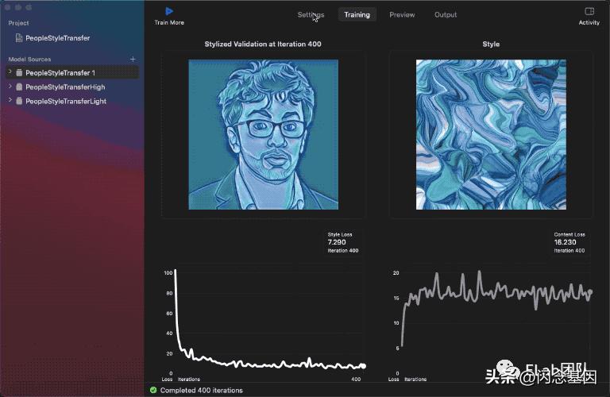Viewport: 610px width, 397px height.
Task: Click 'Stylized Validation at Iteration 400' title
Action: 263,44
